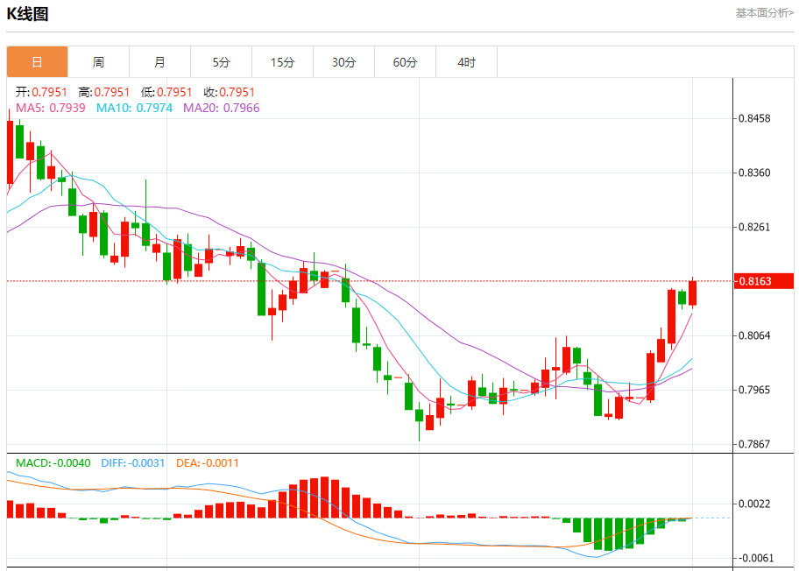Click the 0.7965 price axis label
The width and height of the screenshot is (799, 571).
pos(754,391)
